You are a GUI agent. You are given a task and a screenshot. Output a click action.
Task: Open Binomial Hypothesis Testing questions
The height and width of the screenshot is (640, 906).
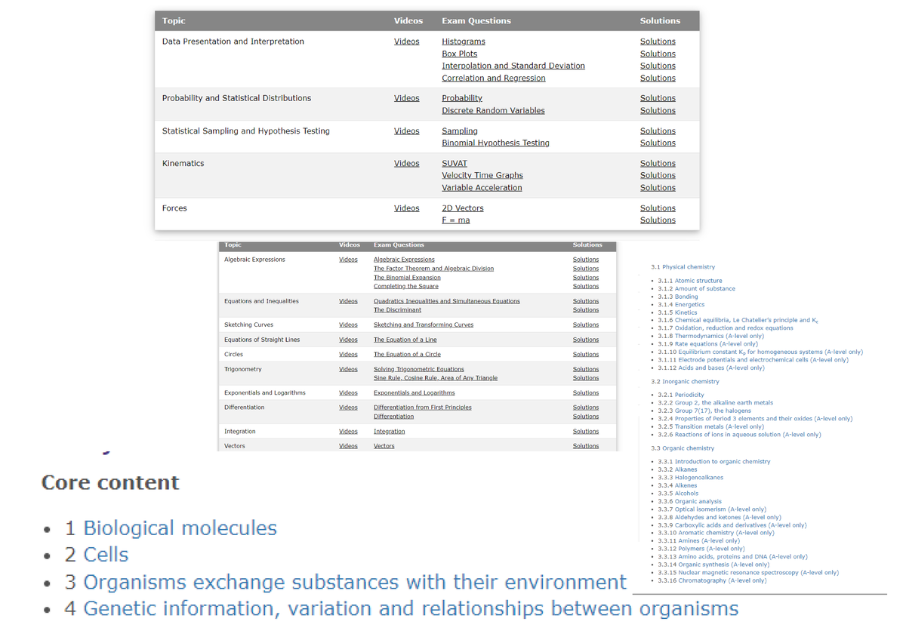(x=495, y=143)
